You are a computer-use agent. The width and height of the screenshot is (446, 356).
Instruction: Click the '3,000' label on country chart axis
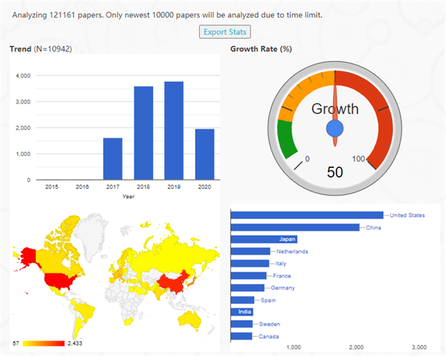click(x=419, y=347)
